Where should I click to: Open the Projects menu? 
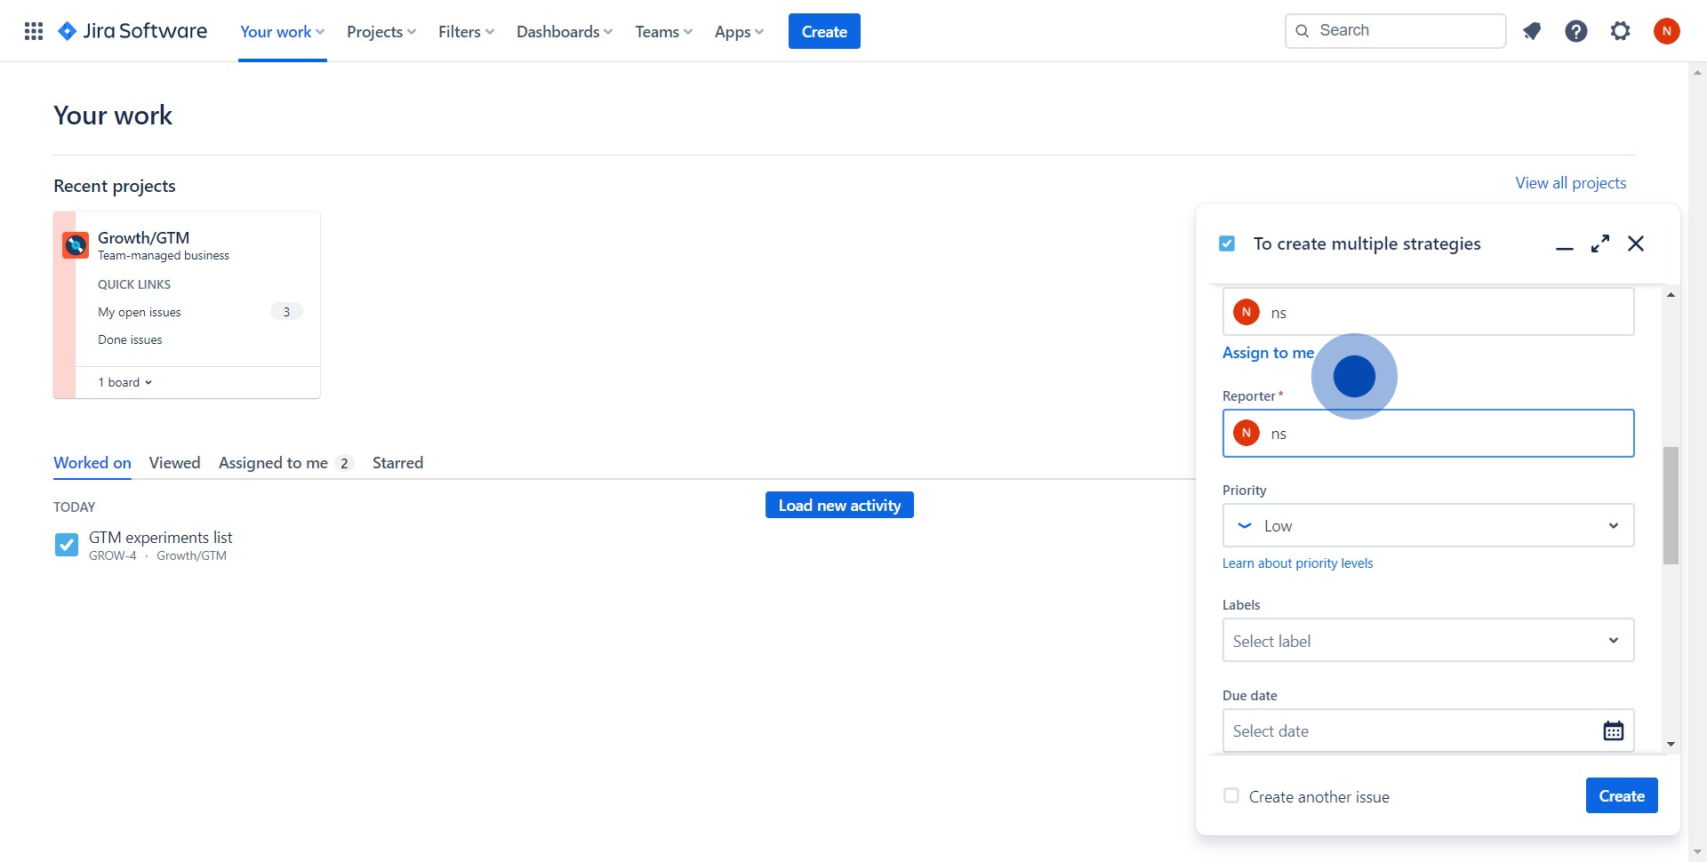(x=381, y=31)
